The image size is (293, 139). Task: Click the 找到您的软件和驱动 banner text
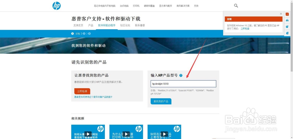[x=88, y=45]
